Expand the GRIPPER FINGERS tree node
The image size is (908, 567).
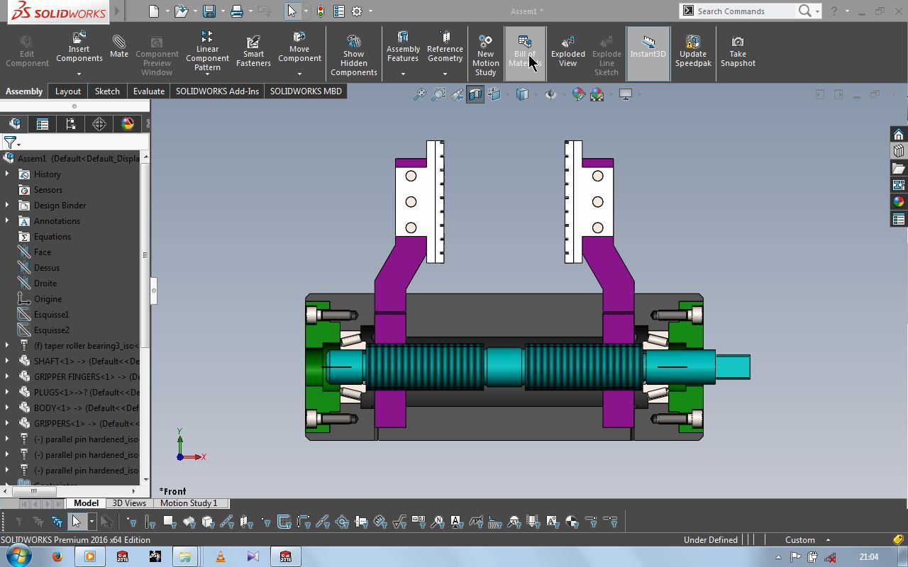tap(7, 376)
